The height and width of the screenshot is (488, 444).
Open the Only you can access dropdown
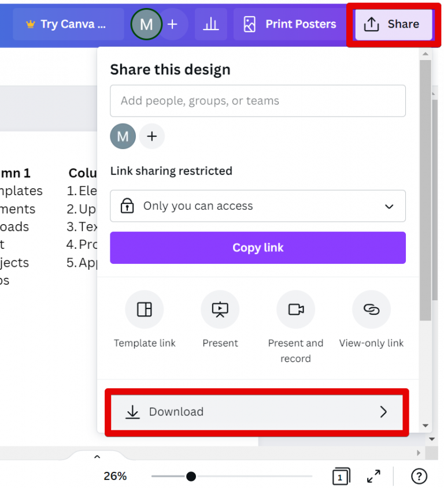pyautogui.click(x=258, y=206)
